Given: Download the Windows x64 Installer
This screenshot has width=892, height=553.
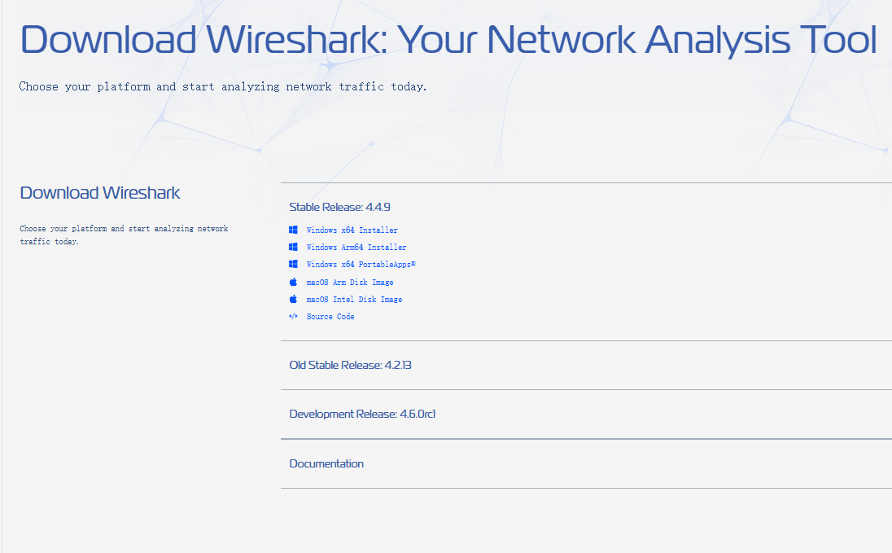Looking at the screenshot, I should pos(352,230).
